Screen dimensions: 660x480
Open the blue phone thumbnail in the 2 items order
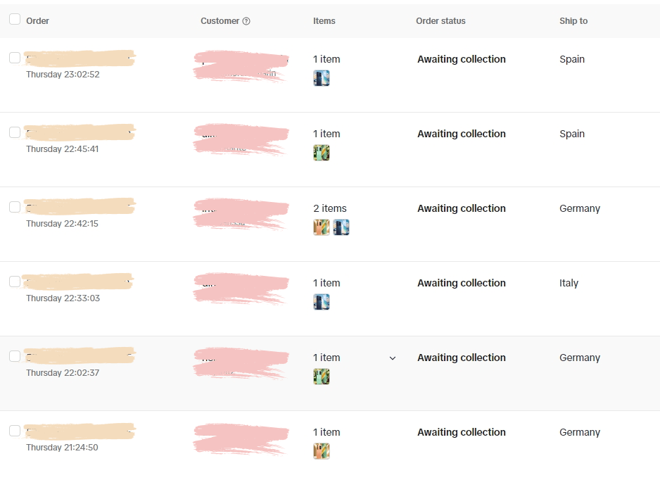341,227
